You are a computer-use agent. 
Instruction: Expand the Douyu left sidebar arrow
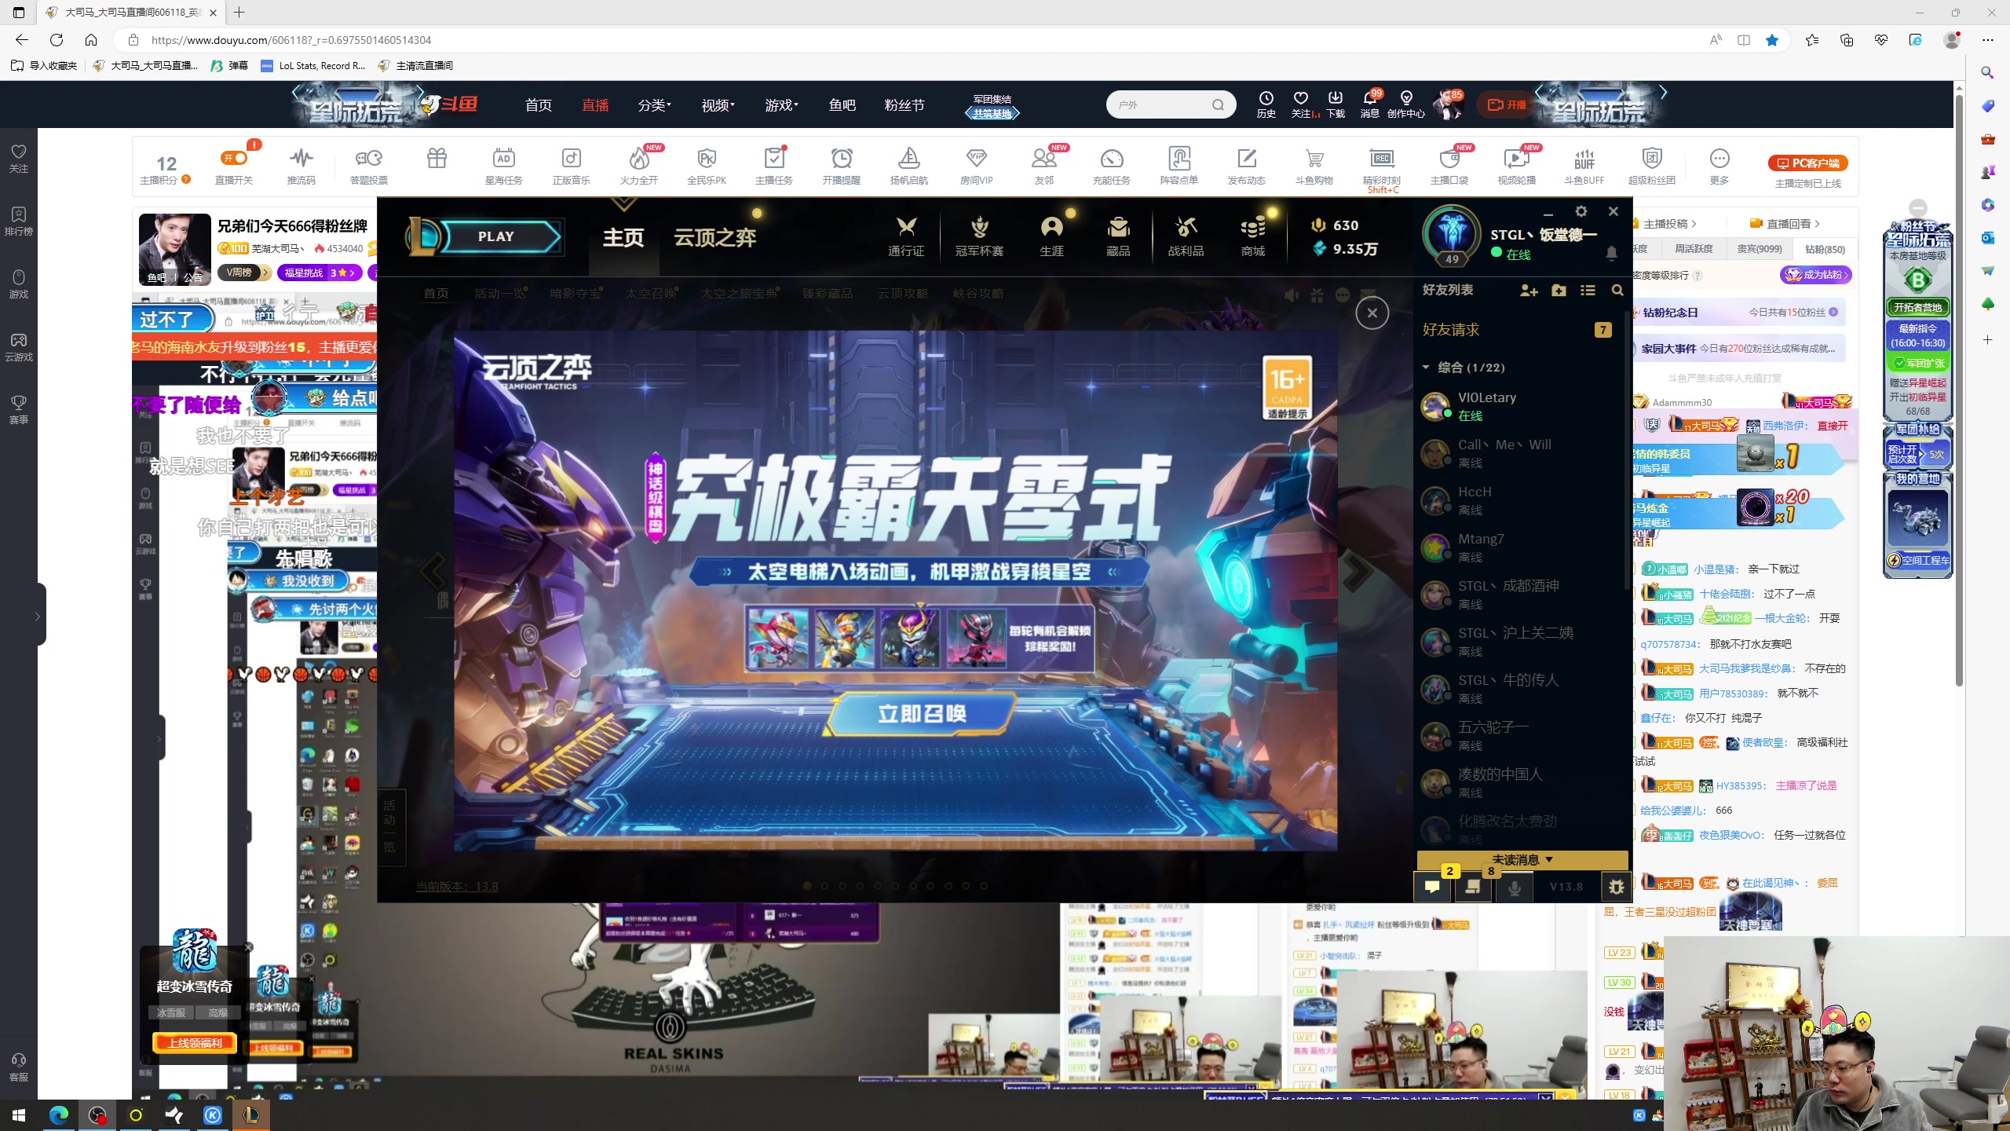(x=38, y=616)
